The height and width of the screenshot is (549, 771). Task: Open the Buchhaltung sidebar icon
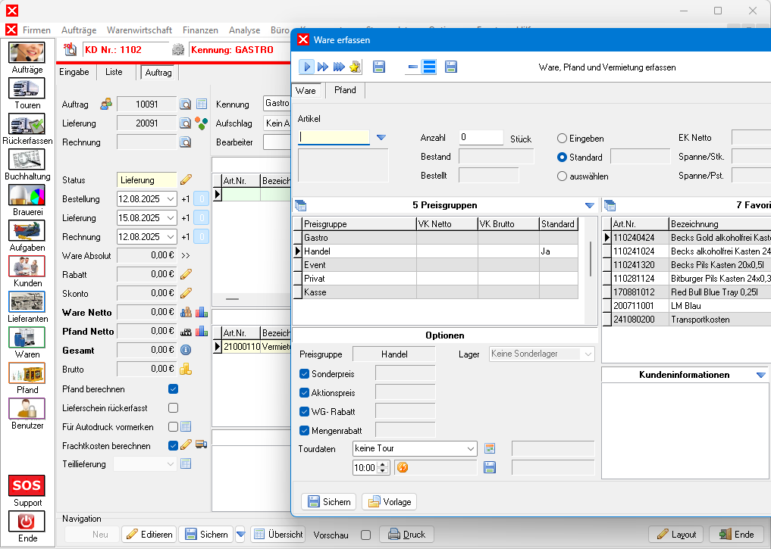coord(27,160)
